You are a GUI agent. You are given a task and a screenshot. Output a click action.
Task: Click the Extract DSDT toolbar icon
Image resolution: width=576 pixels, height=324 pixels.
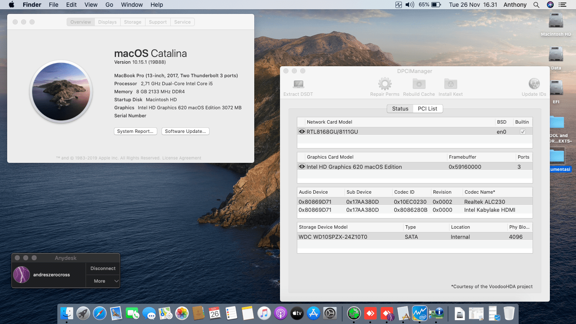click(298, 84)
